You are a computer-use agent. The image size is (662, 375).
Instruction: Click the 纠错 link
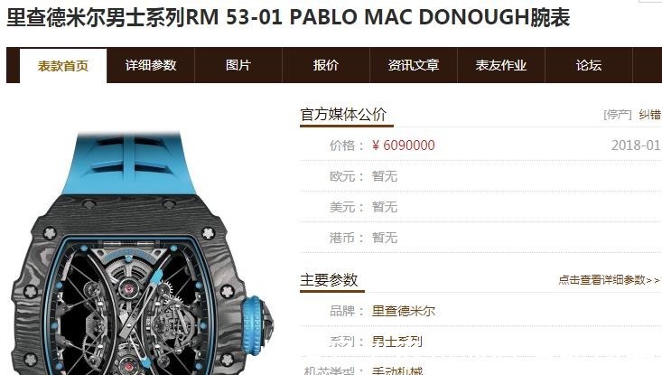click(x=649, y=115)
